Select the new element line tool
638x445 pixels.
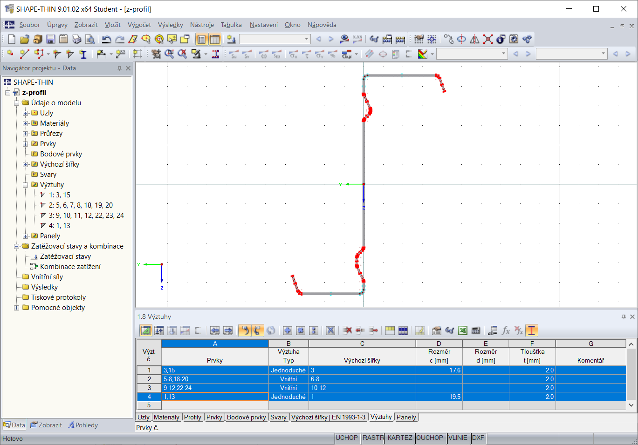(x=24, y=54)
